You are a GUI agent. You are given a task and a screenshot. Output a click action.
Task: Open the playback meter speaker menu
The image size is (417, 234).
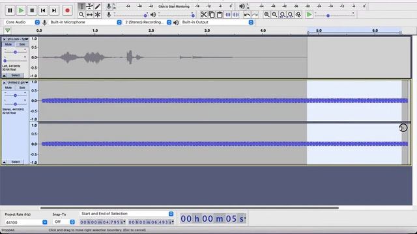(x=242, y=6)
